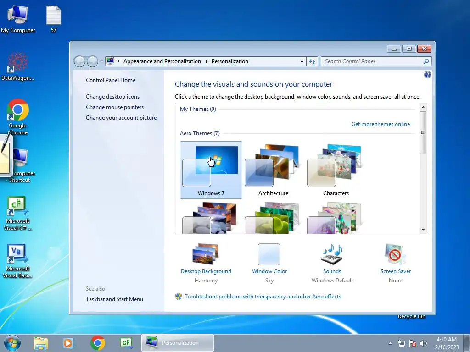Viewport: 470px width, 352px height.
Task: Click the Forward navigation button
Action: [92, 61]
